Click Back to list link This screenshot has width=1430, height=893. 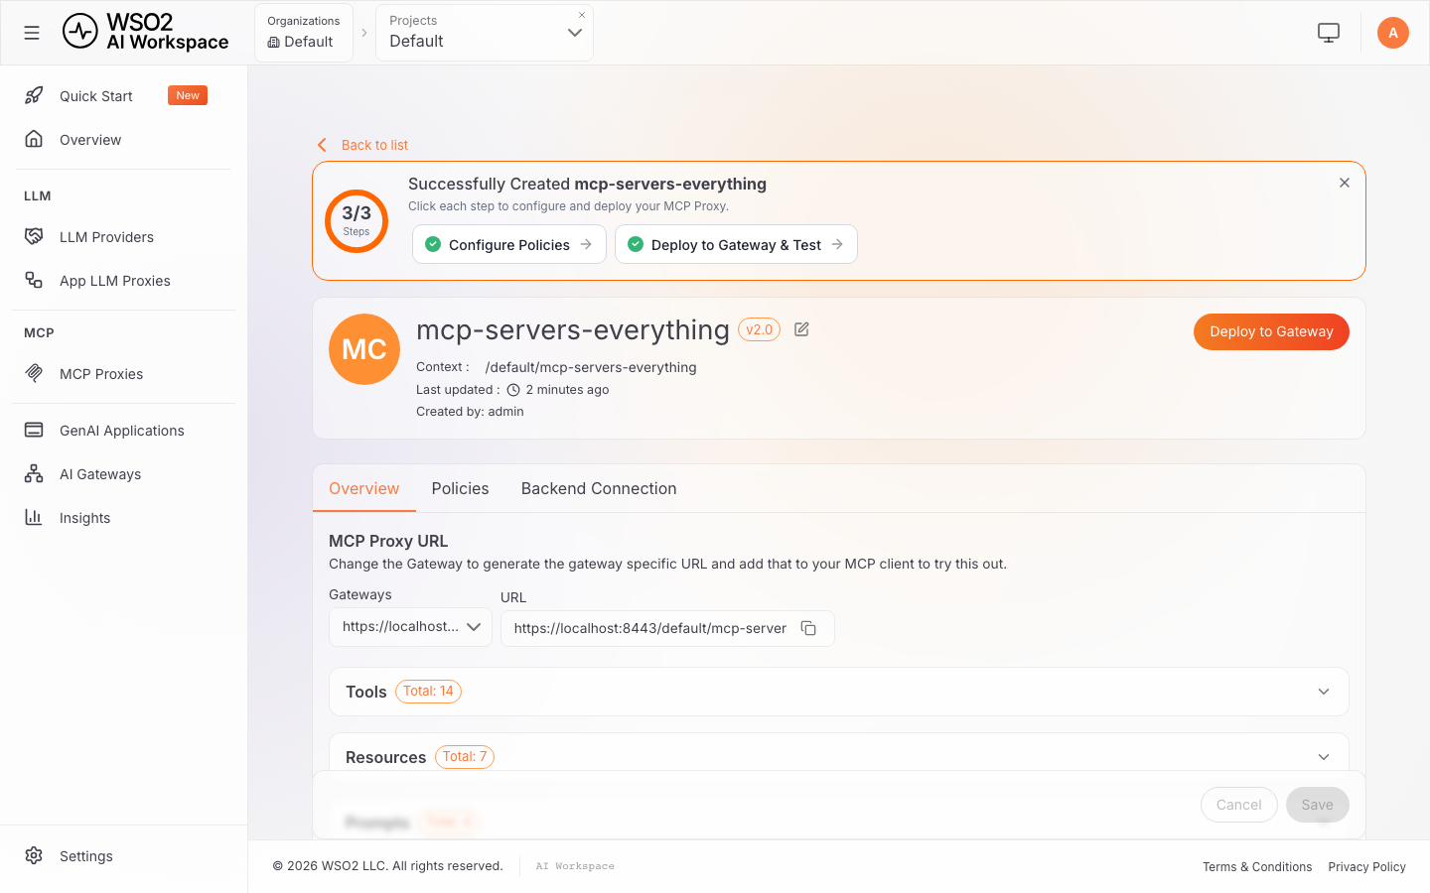click(362, 145)
